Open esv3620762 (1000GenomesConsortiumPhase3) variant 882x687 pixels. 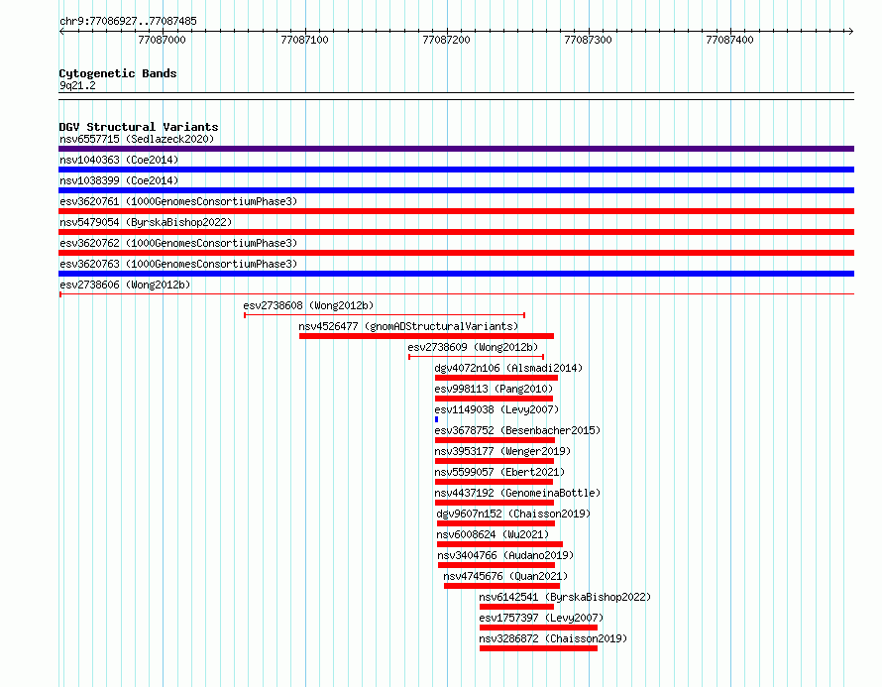(x=178, y=243)
